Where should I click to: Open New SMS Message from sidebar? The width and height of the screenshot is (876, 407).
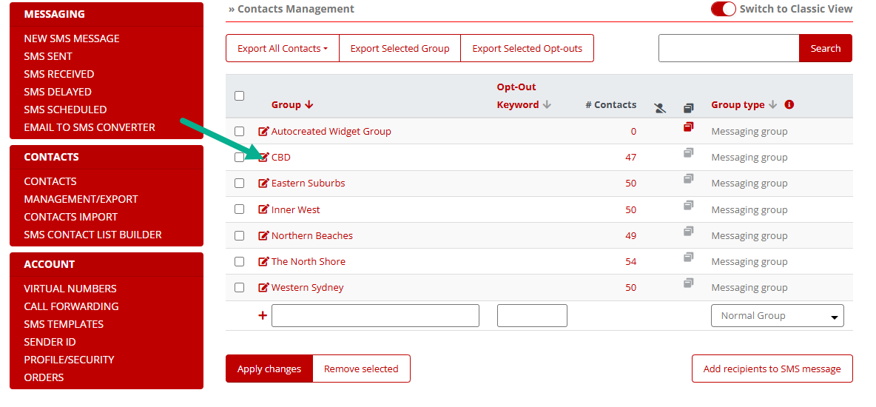pos(72,38)
